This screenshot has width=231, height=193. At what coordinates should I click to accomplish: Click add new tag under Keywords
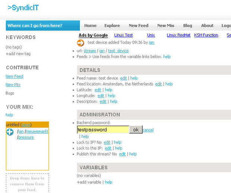pyautogui.click(x=18, y=54)
